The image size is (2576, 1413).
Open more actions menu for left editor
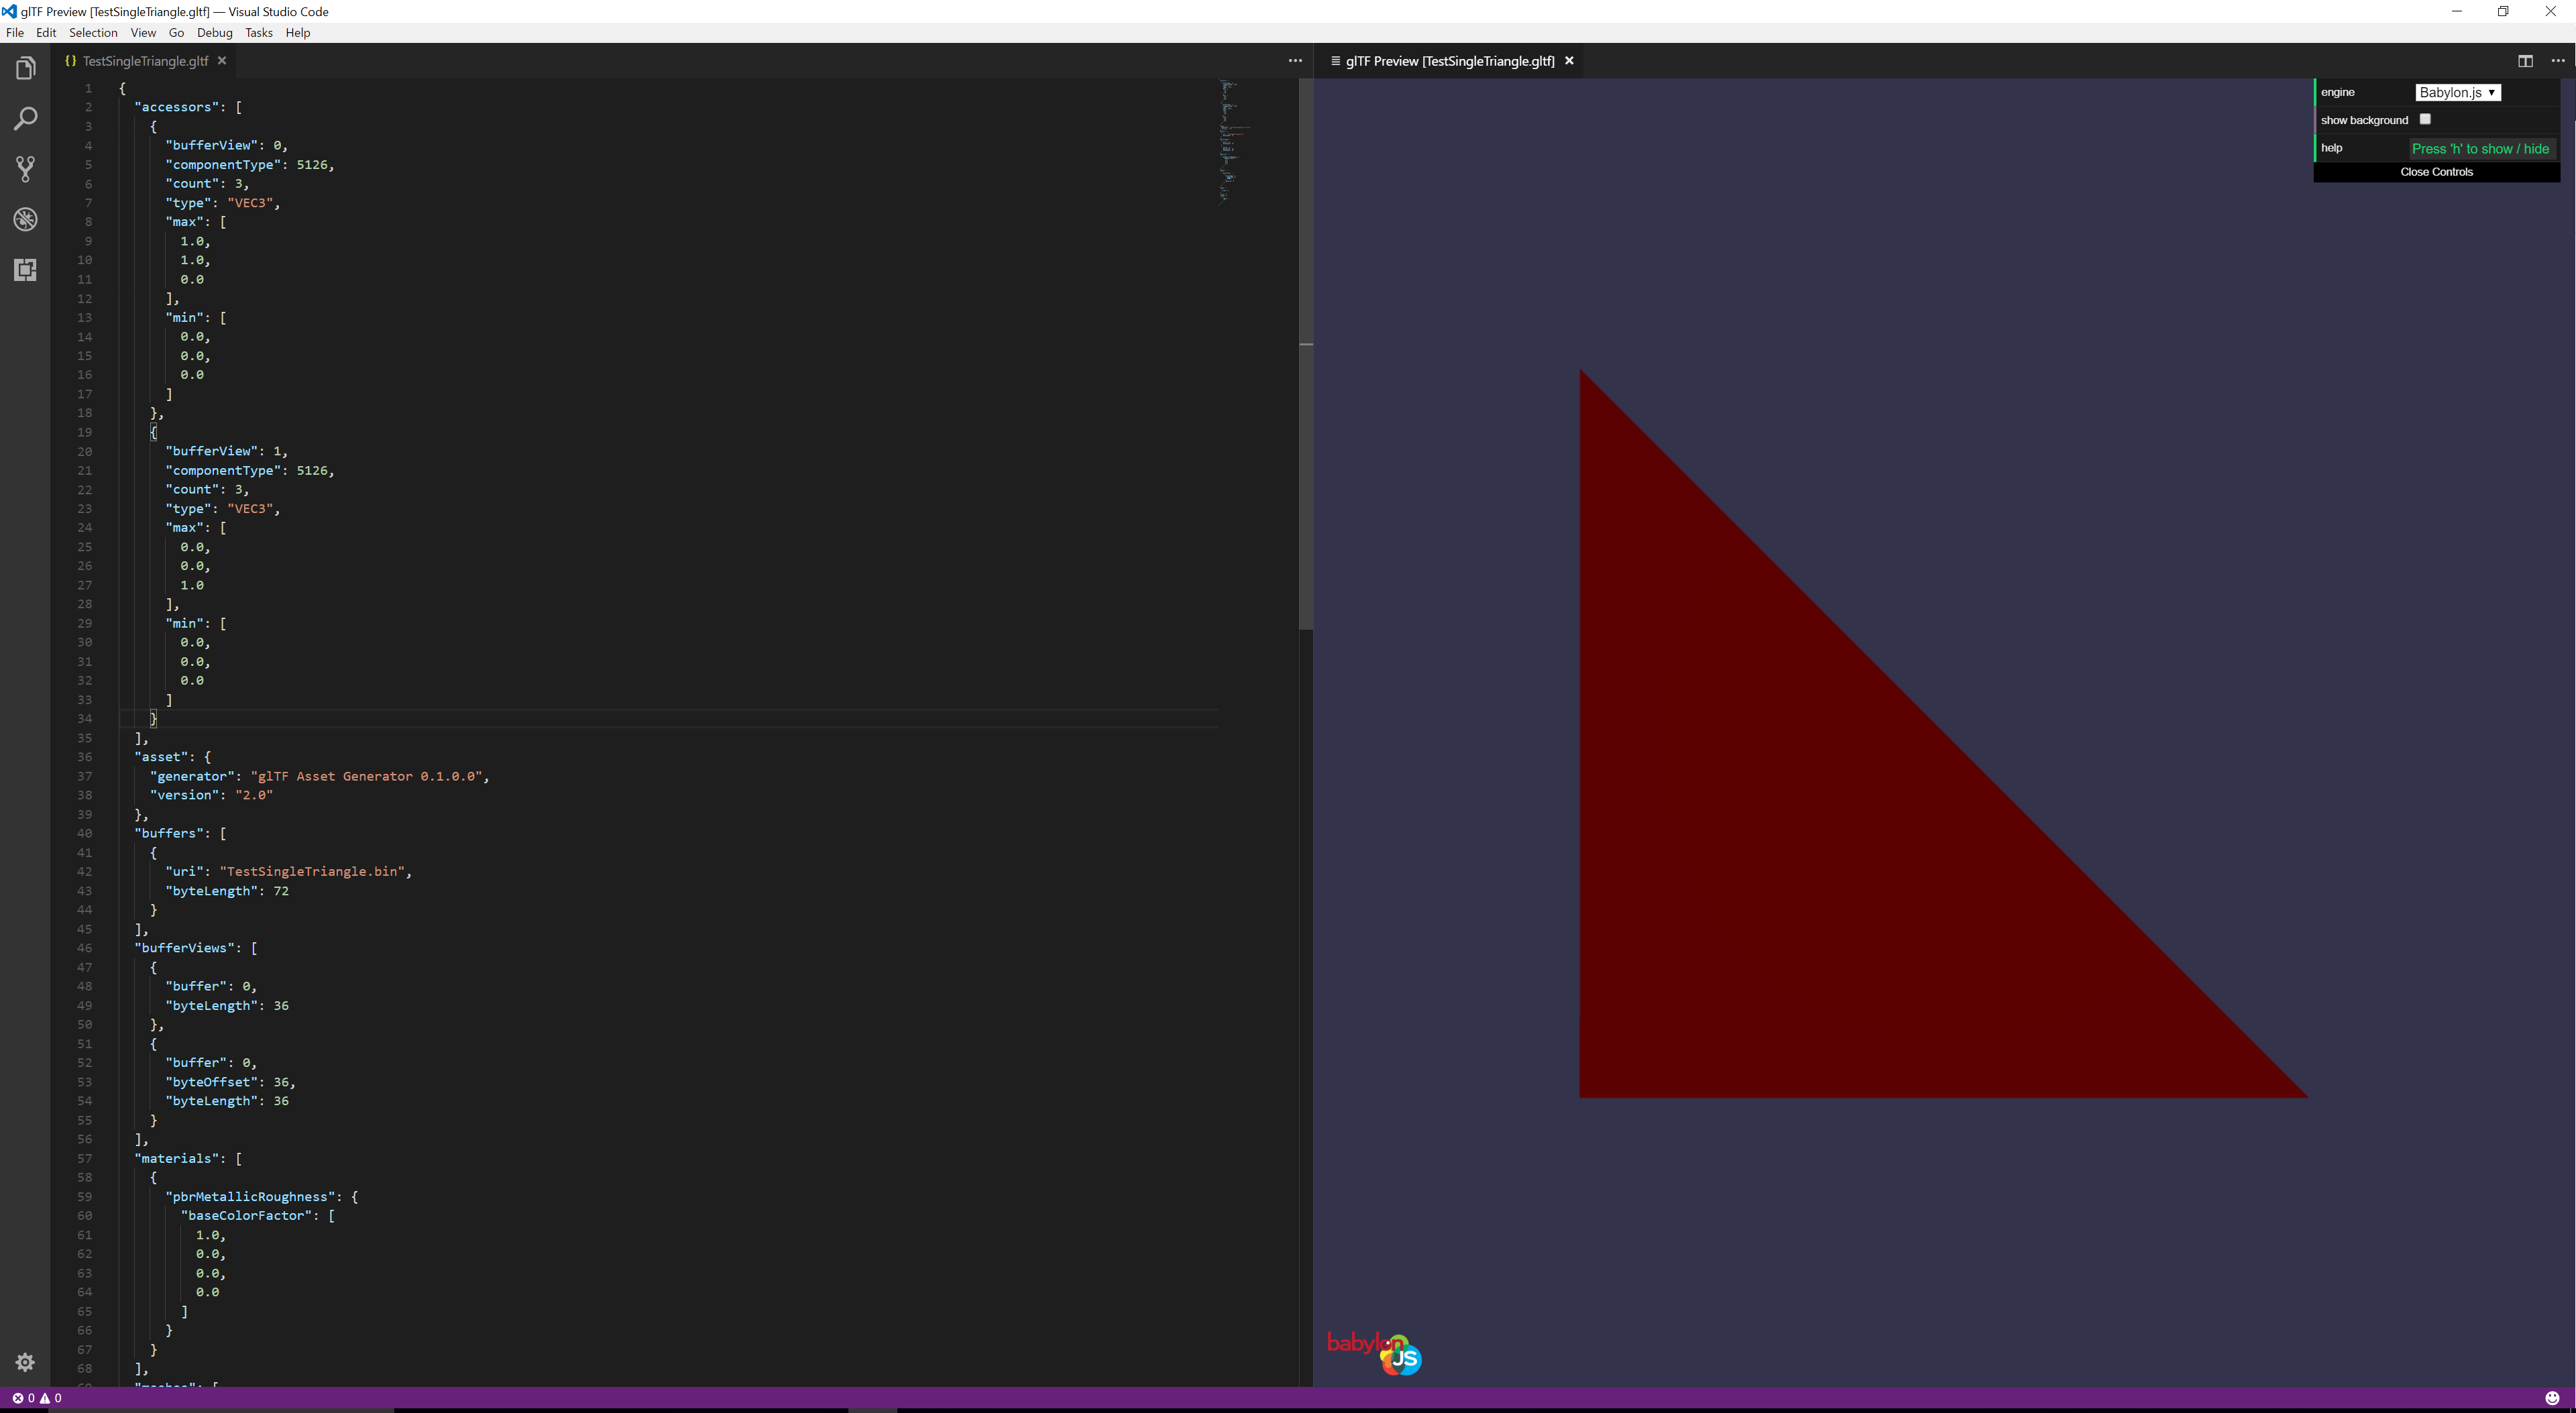[1295, 61]
